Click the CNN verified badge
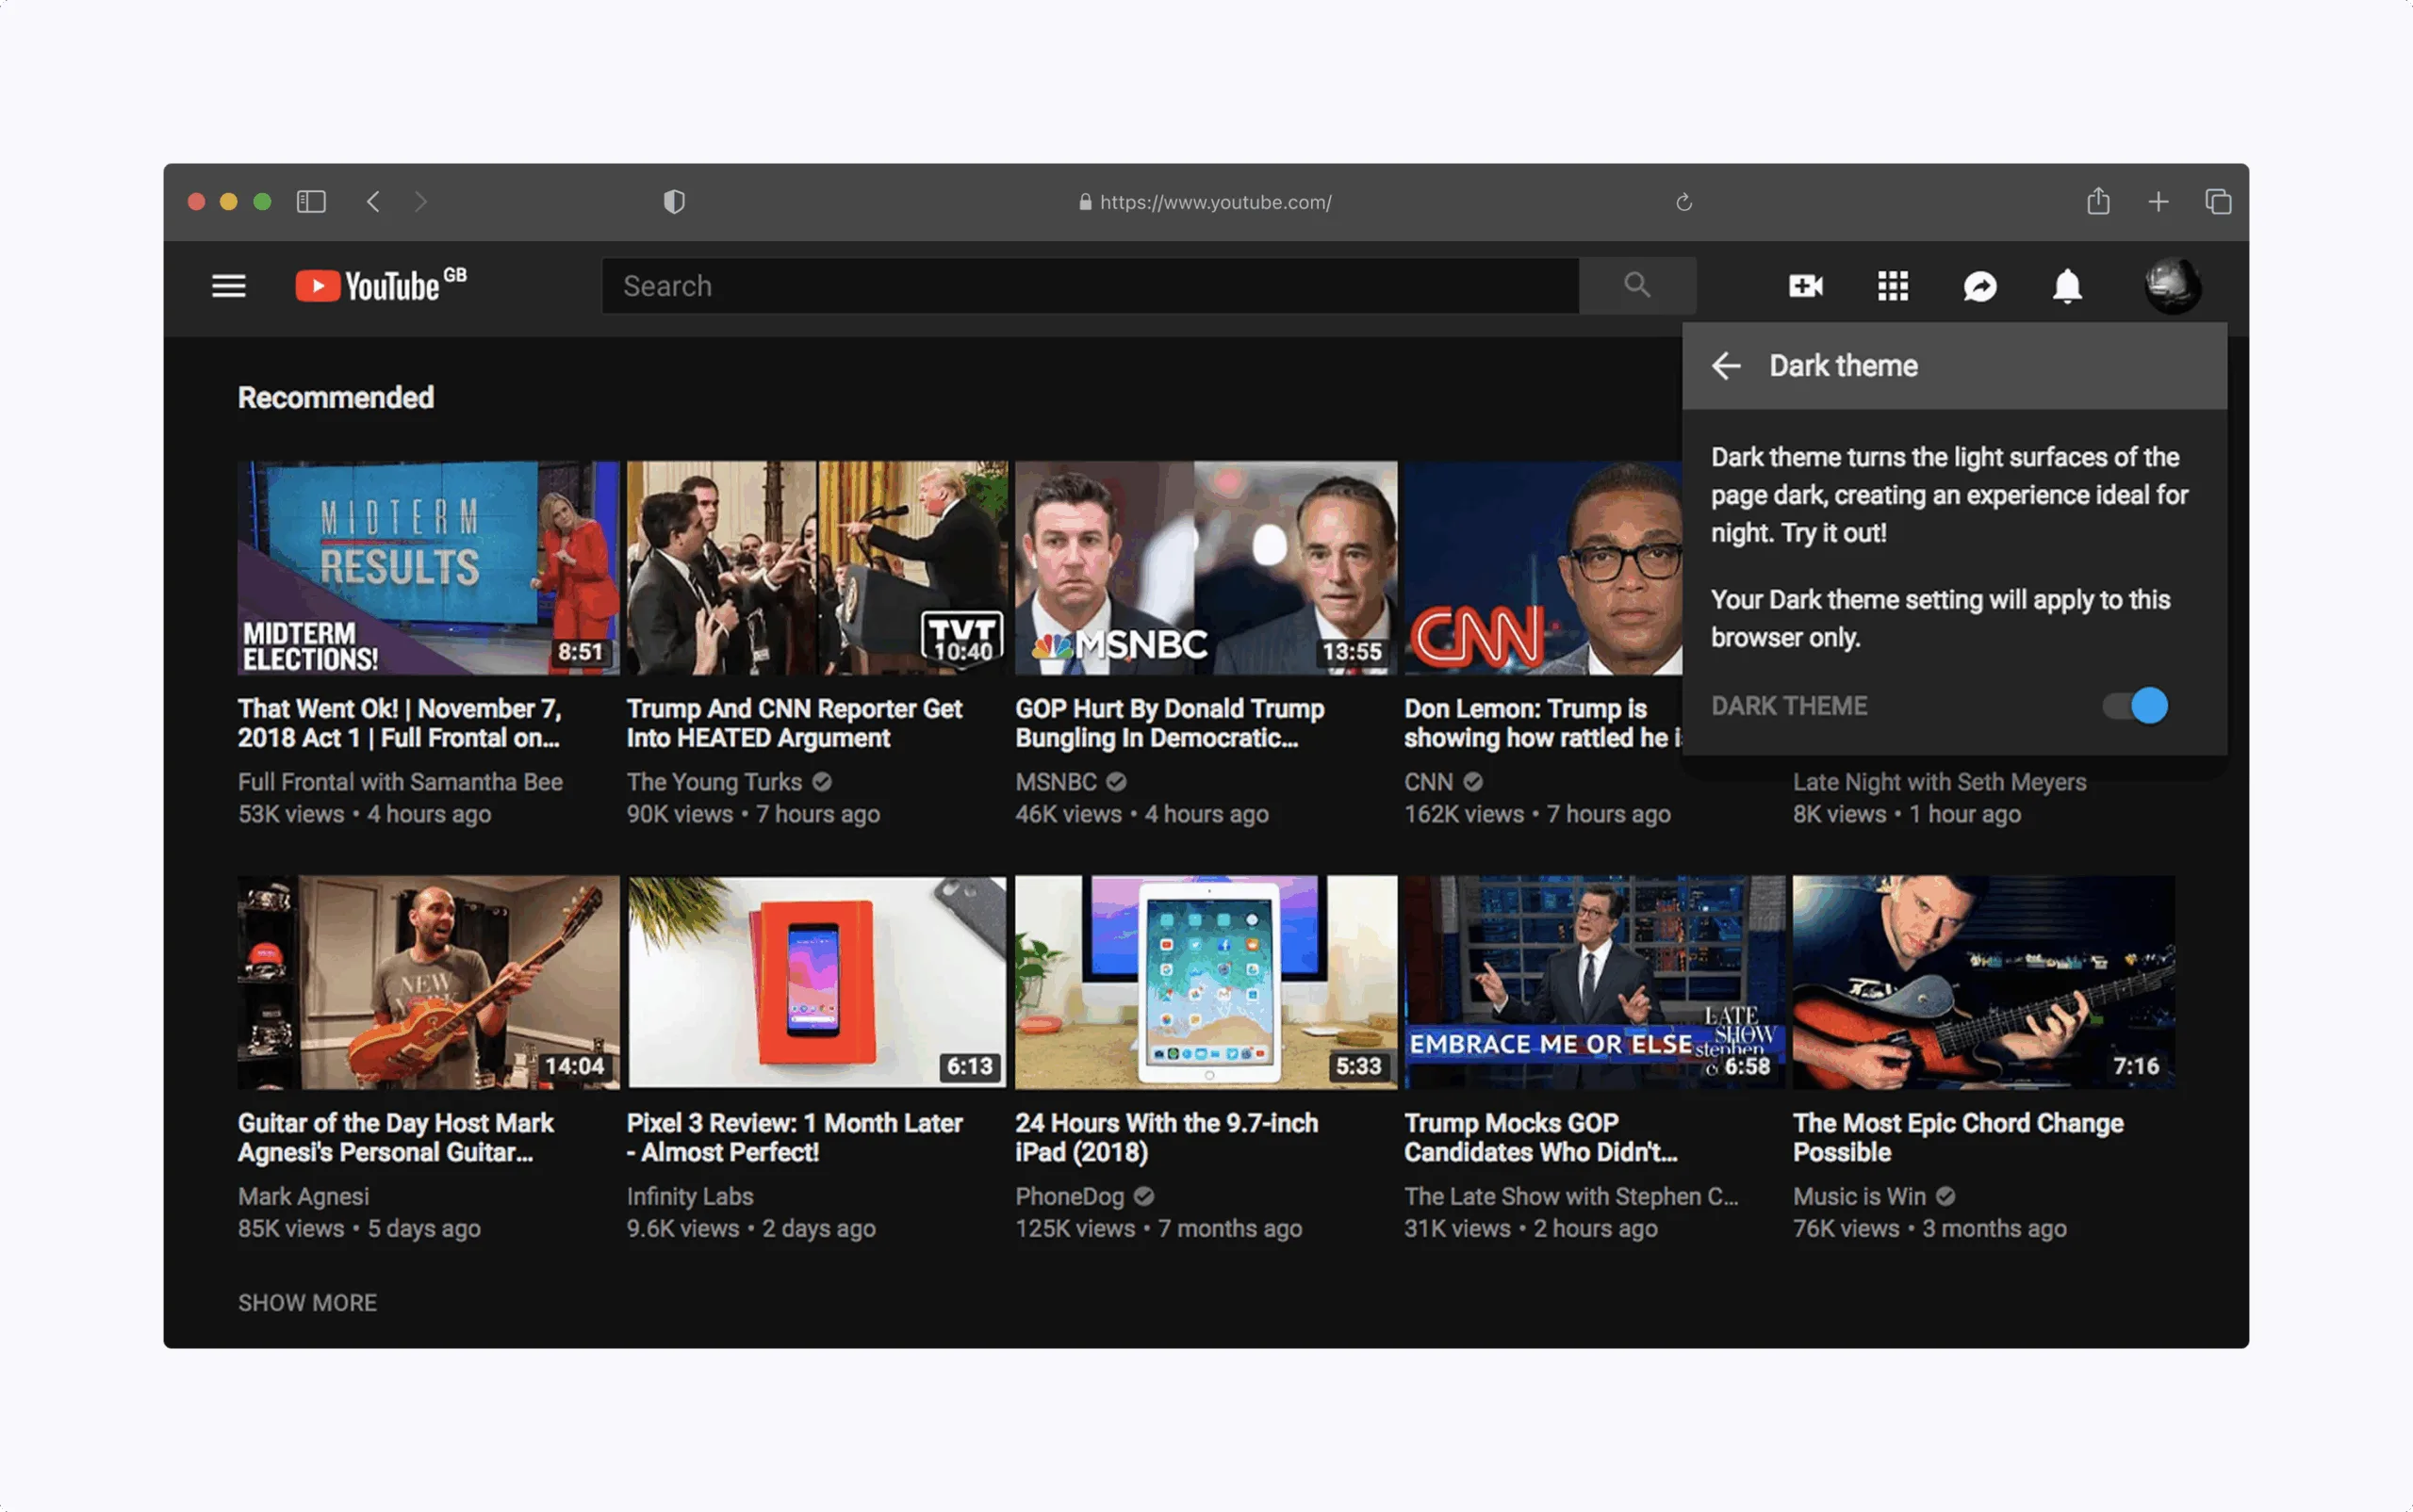2413x1512 pixels. (1472, 782)
